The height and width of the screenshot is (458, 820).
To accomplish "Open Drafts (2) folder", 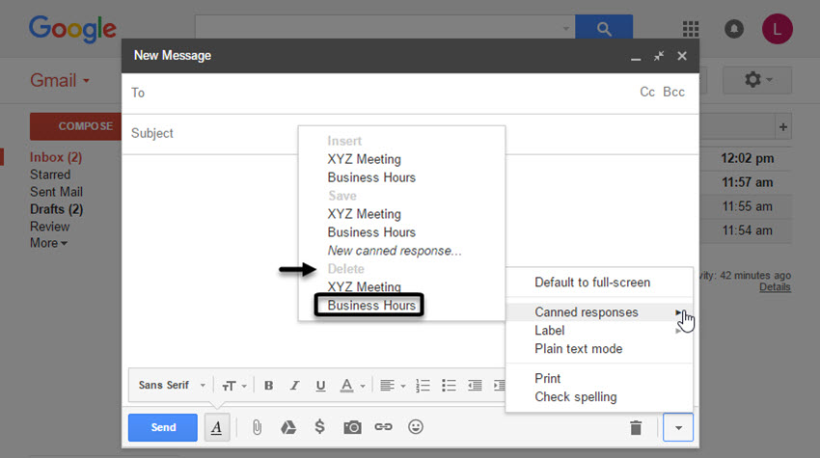I will click(x=57, y=209).
